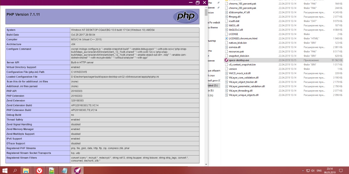Switch the ENG input language
Viewport: 349px width, 174px height.
tap(319, 170)
